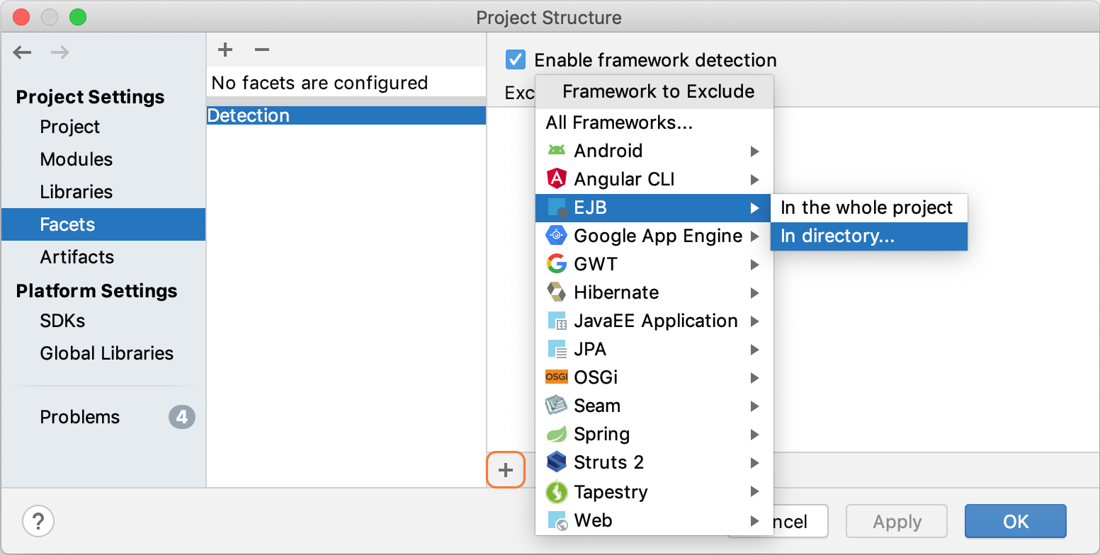Expand the JavaEE Application submenu arrow
The height and width of the screenshot is (555, 1100).
(755, 321)
